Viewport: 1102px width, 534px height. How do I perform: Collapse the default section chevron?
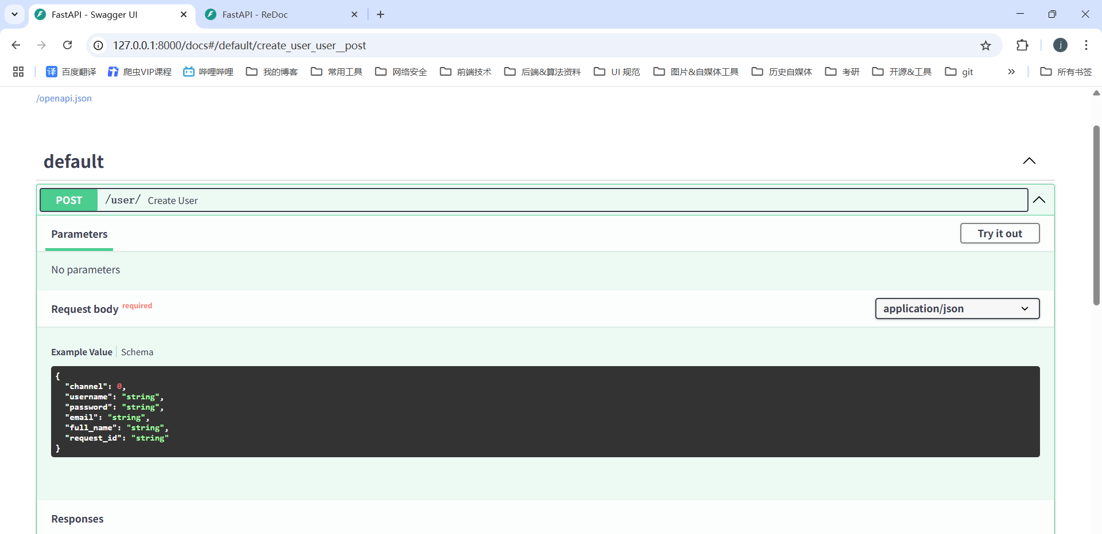(x=1029, y=161)
